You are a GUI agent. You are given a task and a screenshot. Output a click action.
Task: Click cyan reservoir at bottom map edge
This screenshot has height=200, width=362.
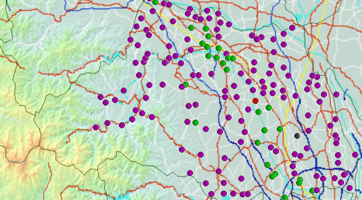point(122,196)
